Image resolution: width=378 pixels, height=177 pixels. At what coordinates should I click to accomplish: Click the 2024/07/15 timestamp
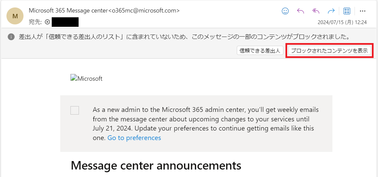click(342, 22)
